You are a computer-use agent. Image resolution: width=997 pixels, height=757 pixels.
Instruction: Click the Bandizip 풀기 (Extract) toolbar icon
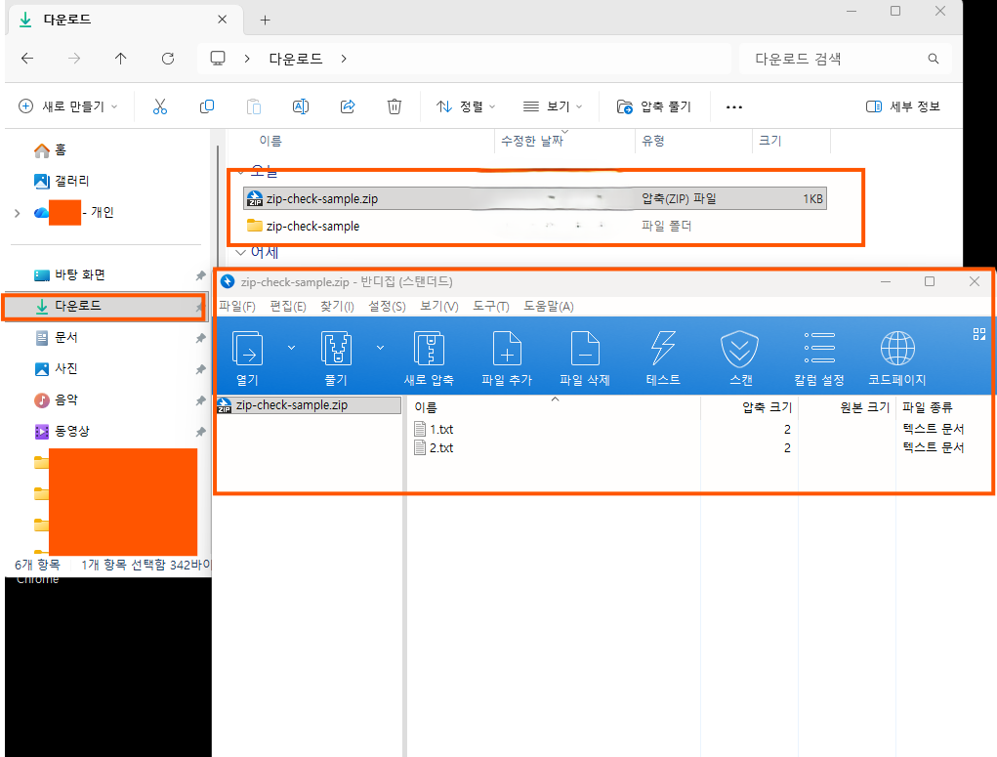[336, 348]
